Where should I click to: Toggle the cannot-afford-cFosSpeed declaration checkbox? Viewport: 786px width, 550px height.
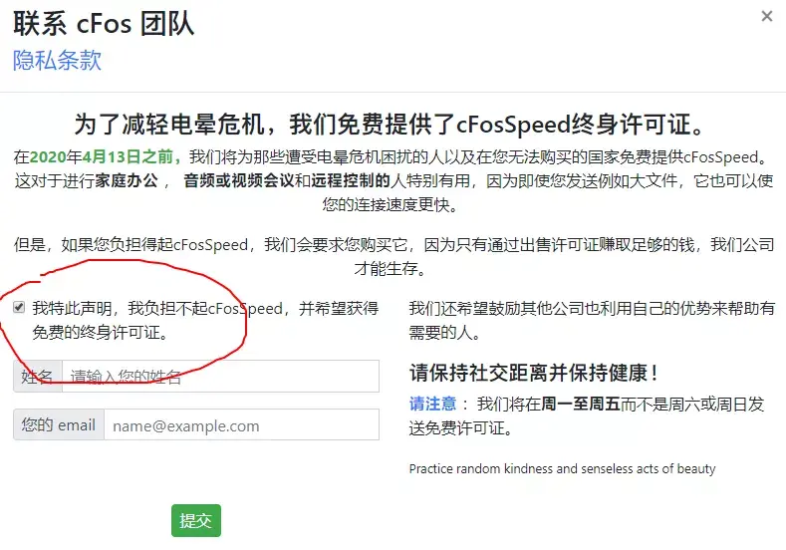(x=19, y=307)
